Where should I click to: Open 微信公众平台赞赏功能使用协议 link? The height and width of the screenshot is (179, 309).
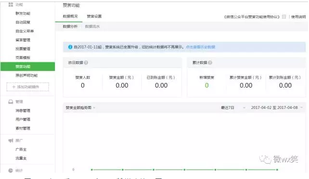coord(252,17)
